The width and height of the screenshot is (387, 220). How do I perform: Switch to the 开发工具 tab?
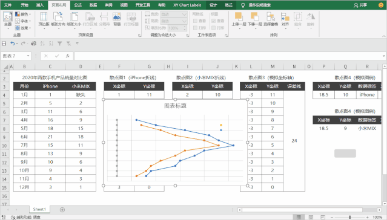click(x=143, y=5)
